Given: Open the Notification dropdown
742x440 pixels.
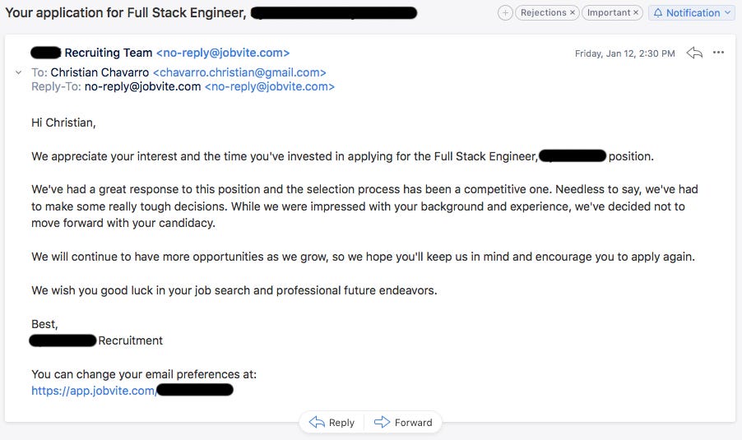Looking at the screenshot, I should (692, 13).
